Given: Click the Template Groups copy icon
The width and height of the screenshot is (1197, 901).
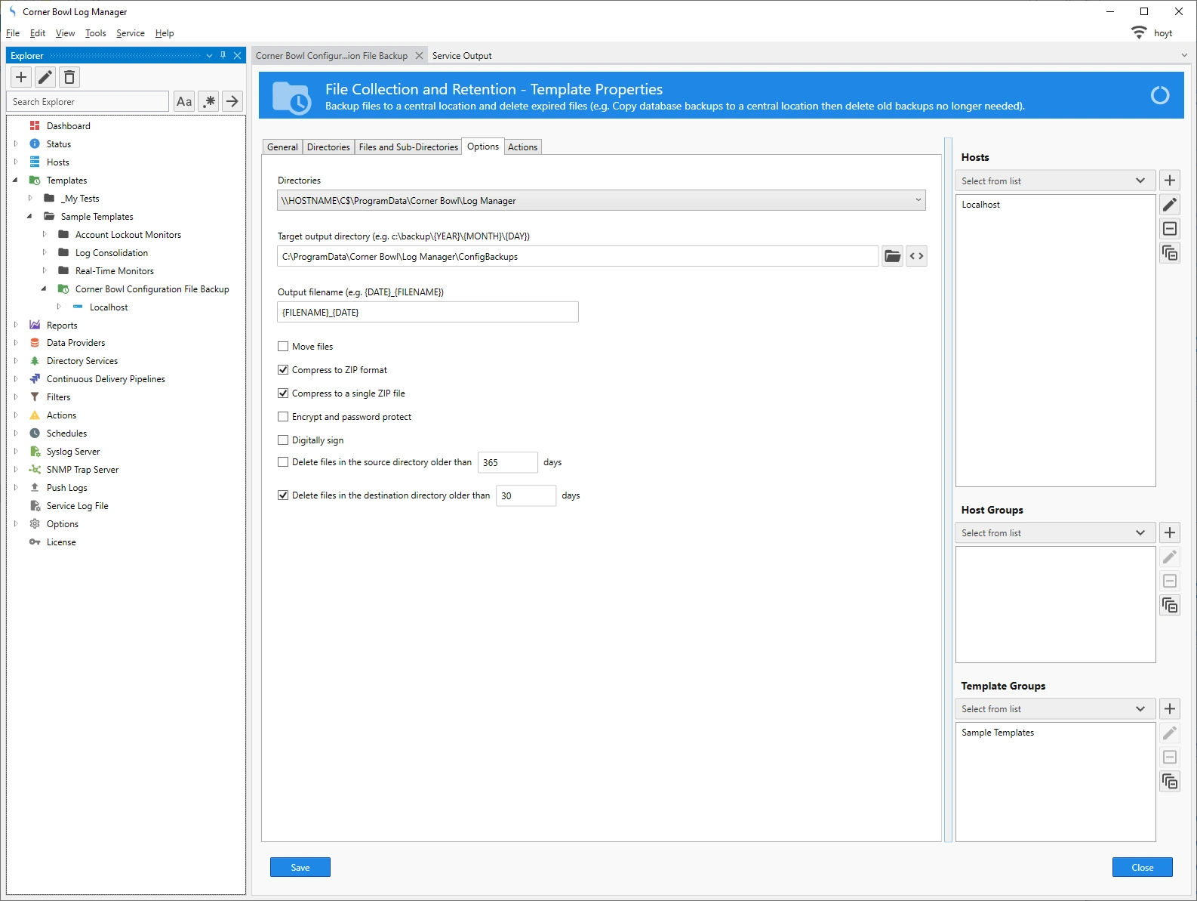Looking at the screenshot, I should (x=1170, y=781).
